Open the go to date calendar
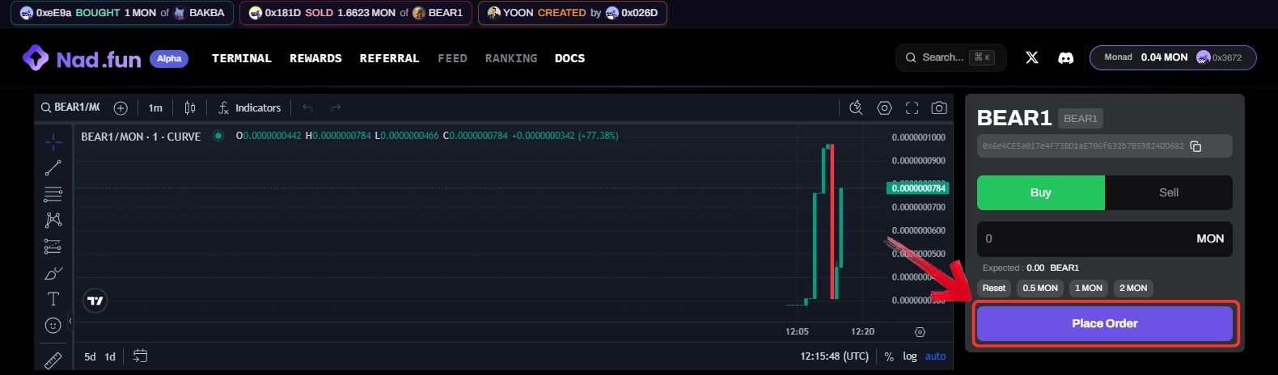Image resolution: width=1278 pixels, height=375 pixels. pyautogui.click(x=140, y=356)
